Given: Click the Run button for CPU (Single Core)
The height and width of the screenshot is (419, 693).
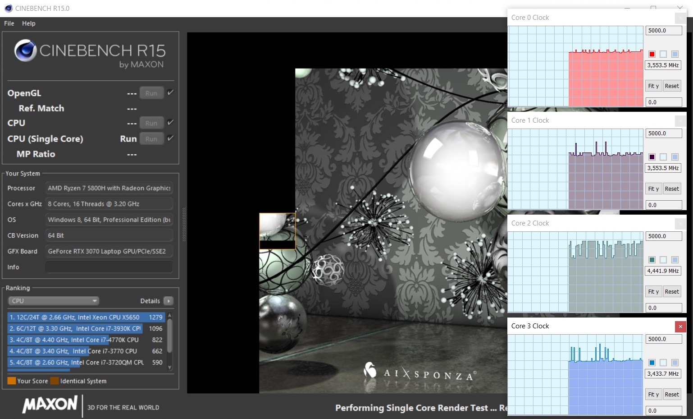Looking at the screenshot, I should click(151, 139).
